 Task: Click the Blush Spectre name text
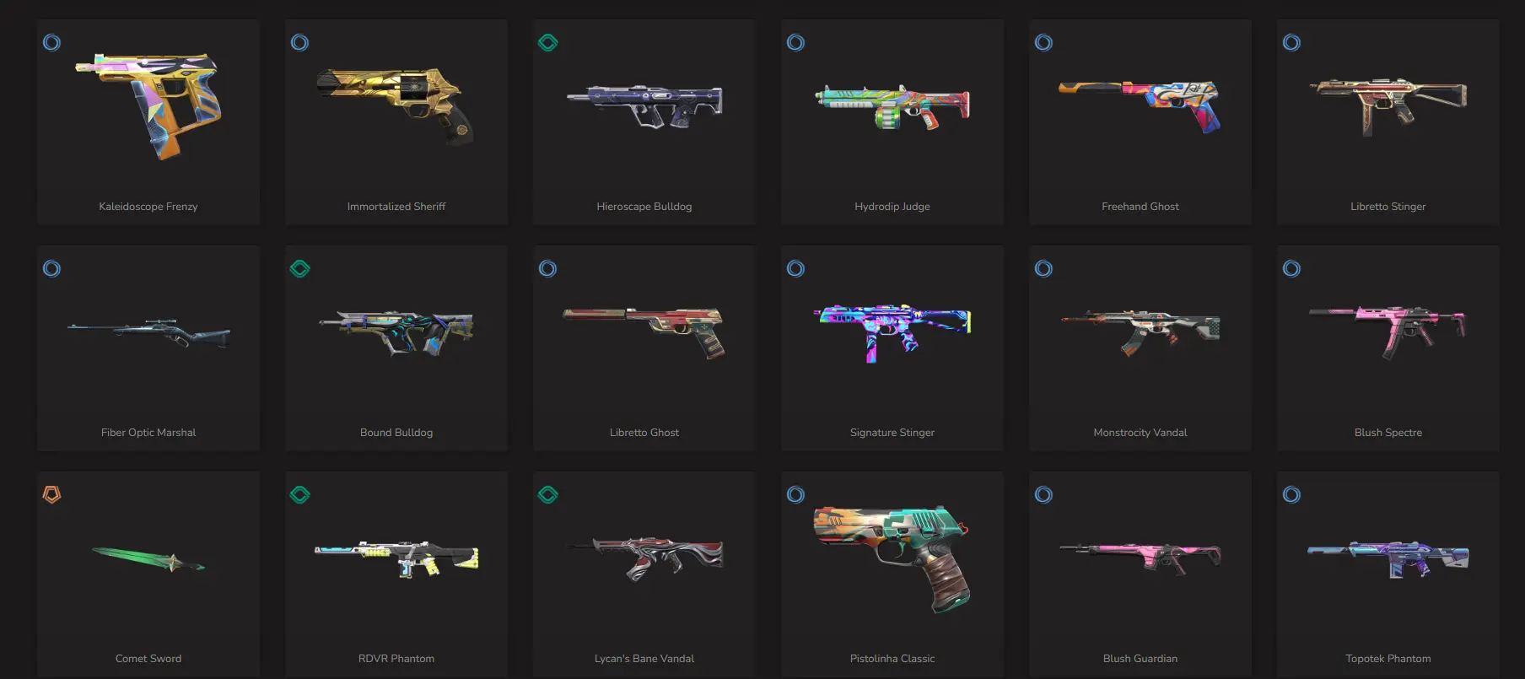point(1388,433)
